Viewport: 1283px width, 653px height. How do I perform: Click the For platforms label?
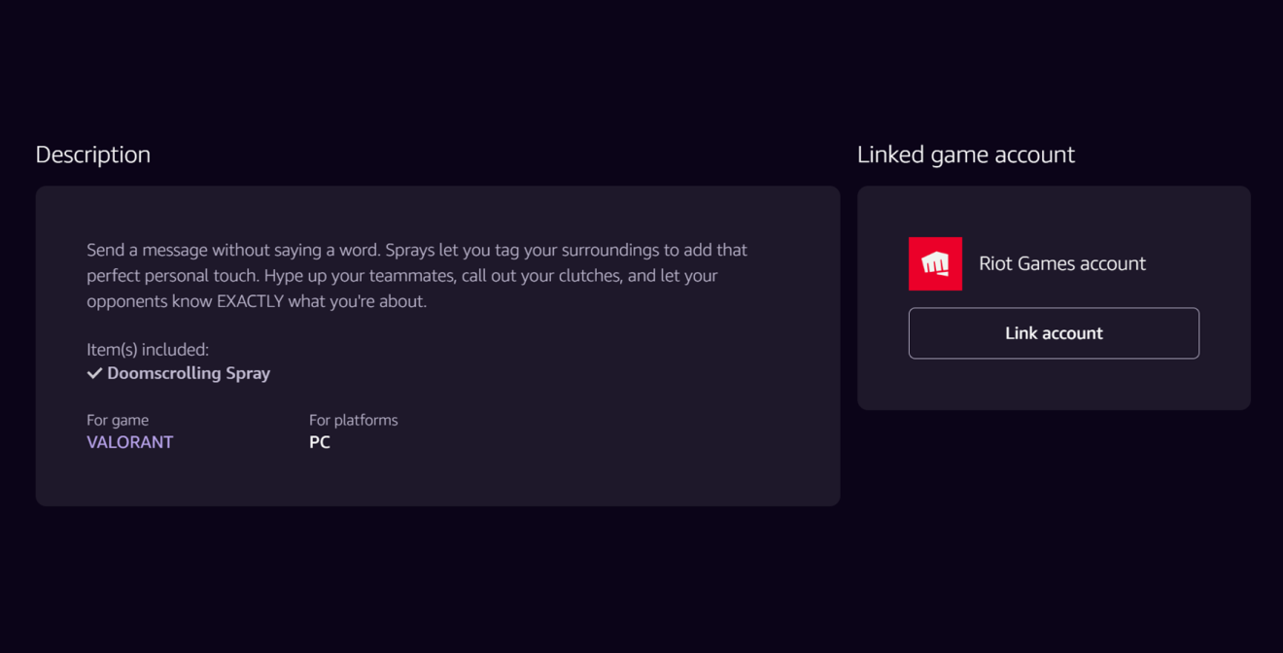(353, 420)
